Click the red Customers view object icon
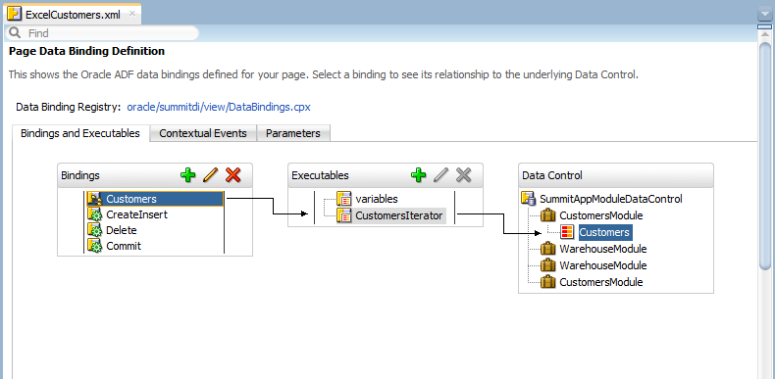This screenshot has width=775, height=379. click(567, 232)
